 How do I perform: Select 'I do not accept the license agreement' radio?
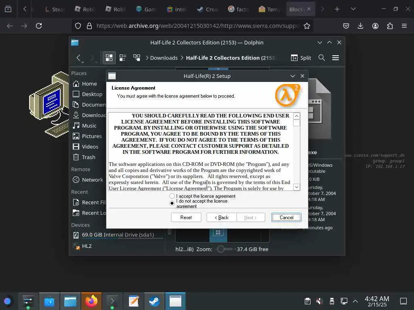pyautogui.click(x=172, y=203)
